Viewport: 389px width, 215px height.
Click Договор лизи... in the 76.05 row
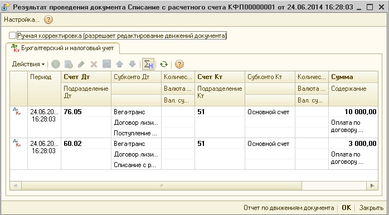(136, 122)
